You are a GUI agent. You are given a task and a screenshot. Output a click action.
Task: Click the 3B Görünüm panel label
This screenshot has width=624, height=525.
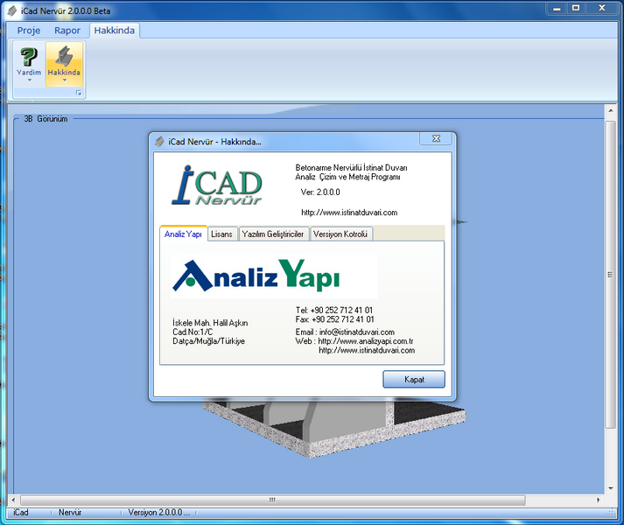point(46,119)
